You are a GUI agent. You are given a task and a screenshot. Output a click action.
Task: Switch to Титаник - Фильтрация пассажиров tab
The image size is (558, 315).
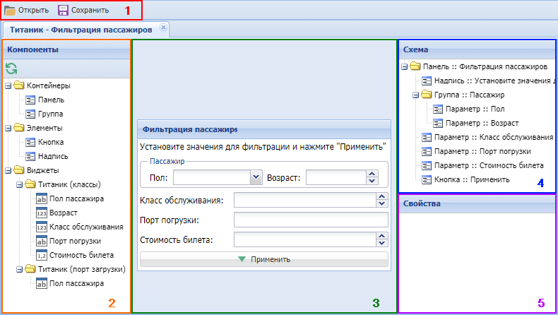pyautogui.click(x=80, y=30)
